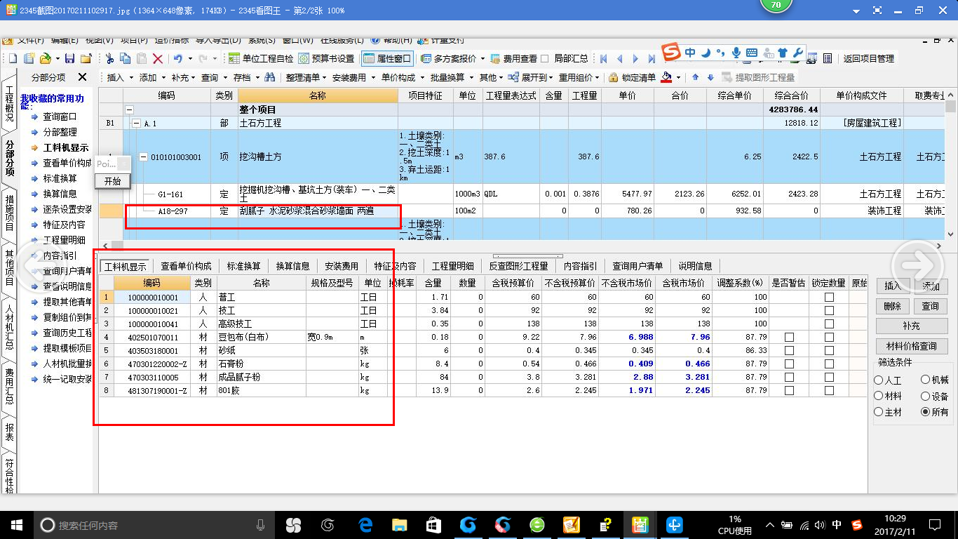
Task: Select the 主材 filter radio button
Action: point(879,412)
